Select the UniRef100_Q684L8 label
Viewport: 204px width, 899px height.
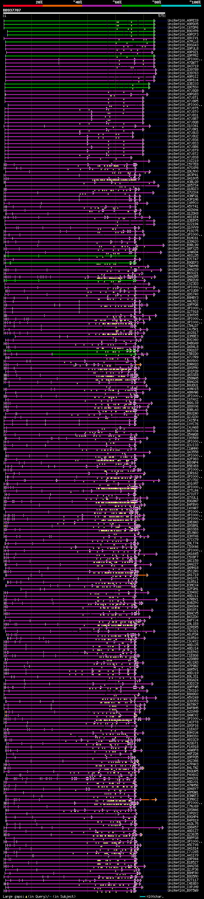tap(183, 347)
